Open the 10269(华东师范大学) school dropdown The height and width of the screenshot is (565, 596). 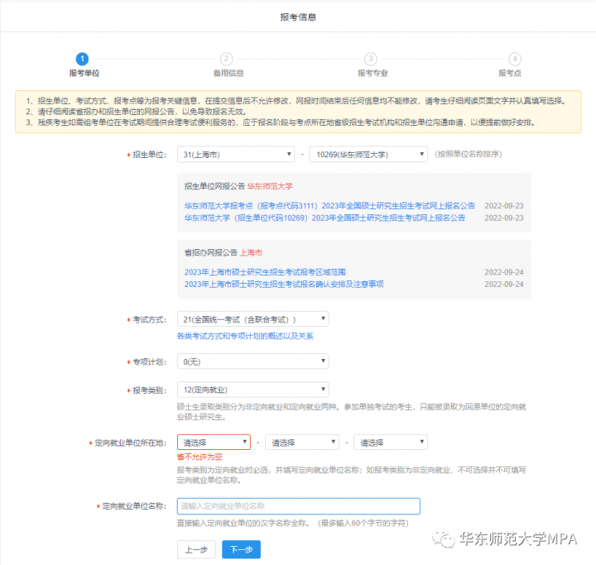(368, 154)
